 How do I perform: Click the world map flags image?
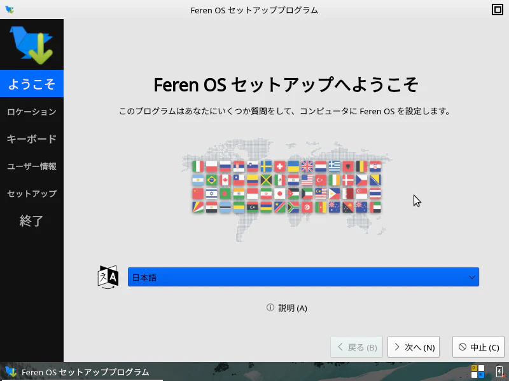coord(287,190)
